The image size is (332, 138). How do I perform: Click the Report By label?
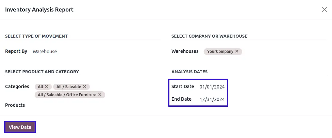click(x=16, y=52)
